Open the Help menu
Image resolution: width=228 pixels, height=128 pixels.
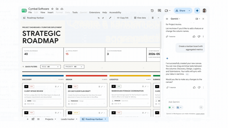105,13
